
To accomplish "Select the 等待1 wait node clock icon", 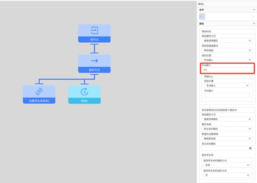I will (x=84, y=92).
